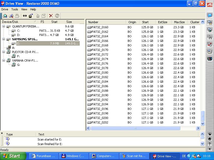The image size is (214, 160).
Task: Open the Tools menu
Action: click(15, 9)
